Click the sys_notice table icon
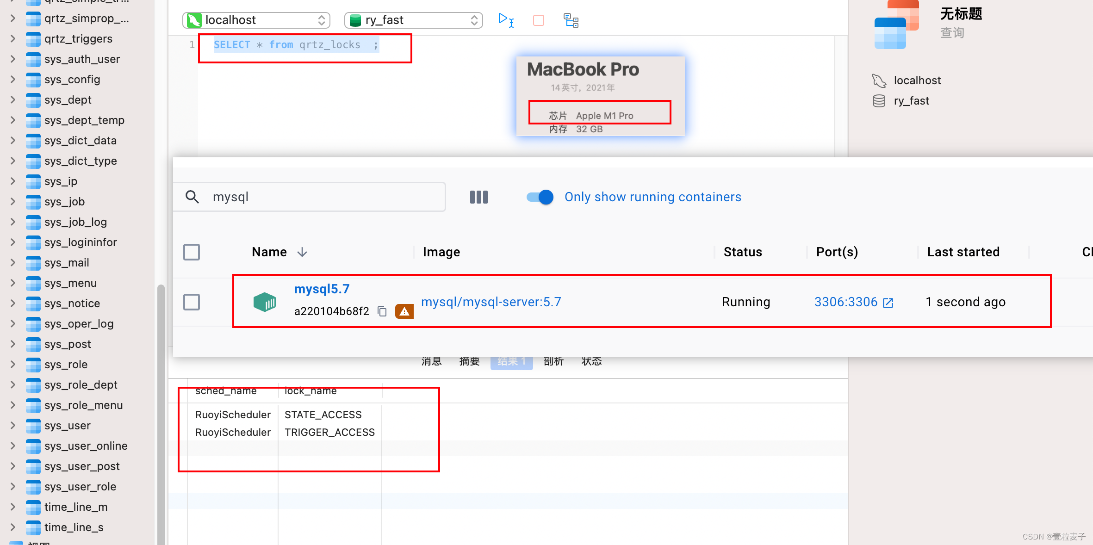 click(33, 303)
